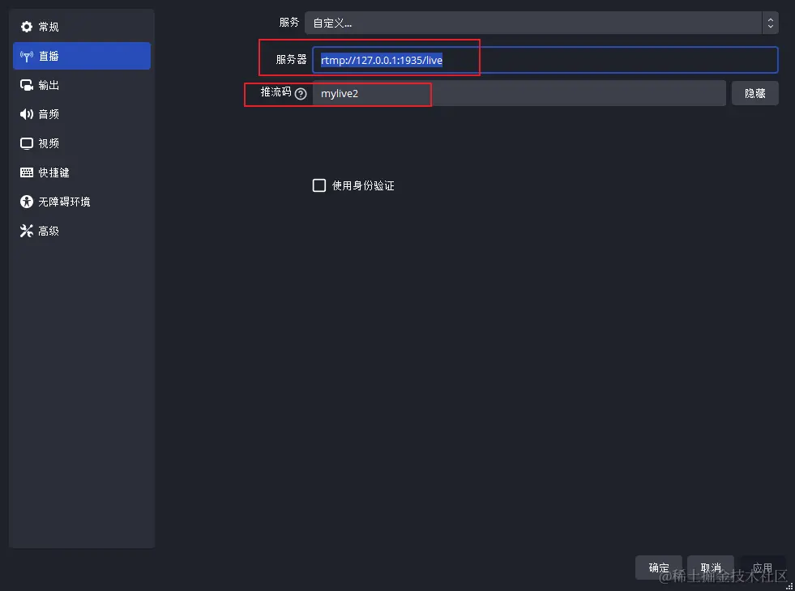The width and height of the screenshot is (795, 591).
Task: Click the 取消 button to discard changes
Action: [711, 568]
